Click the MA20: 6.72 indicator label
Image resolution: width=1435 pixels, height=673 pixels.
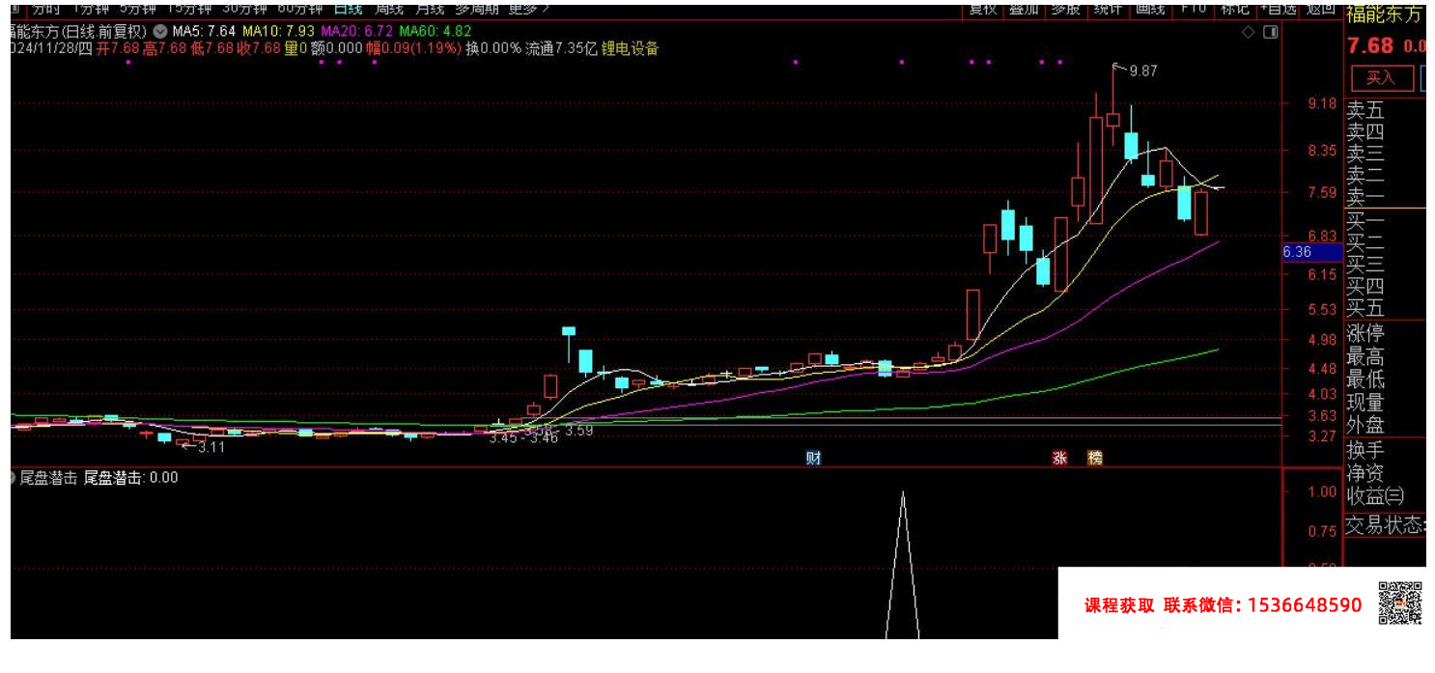357,31
